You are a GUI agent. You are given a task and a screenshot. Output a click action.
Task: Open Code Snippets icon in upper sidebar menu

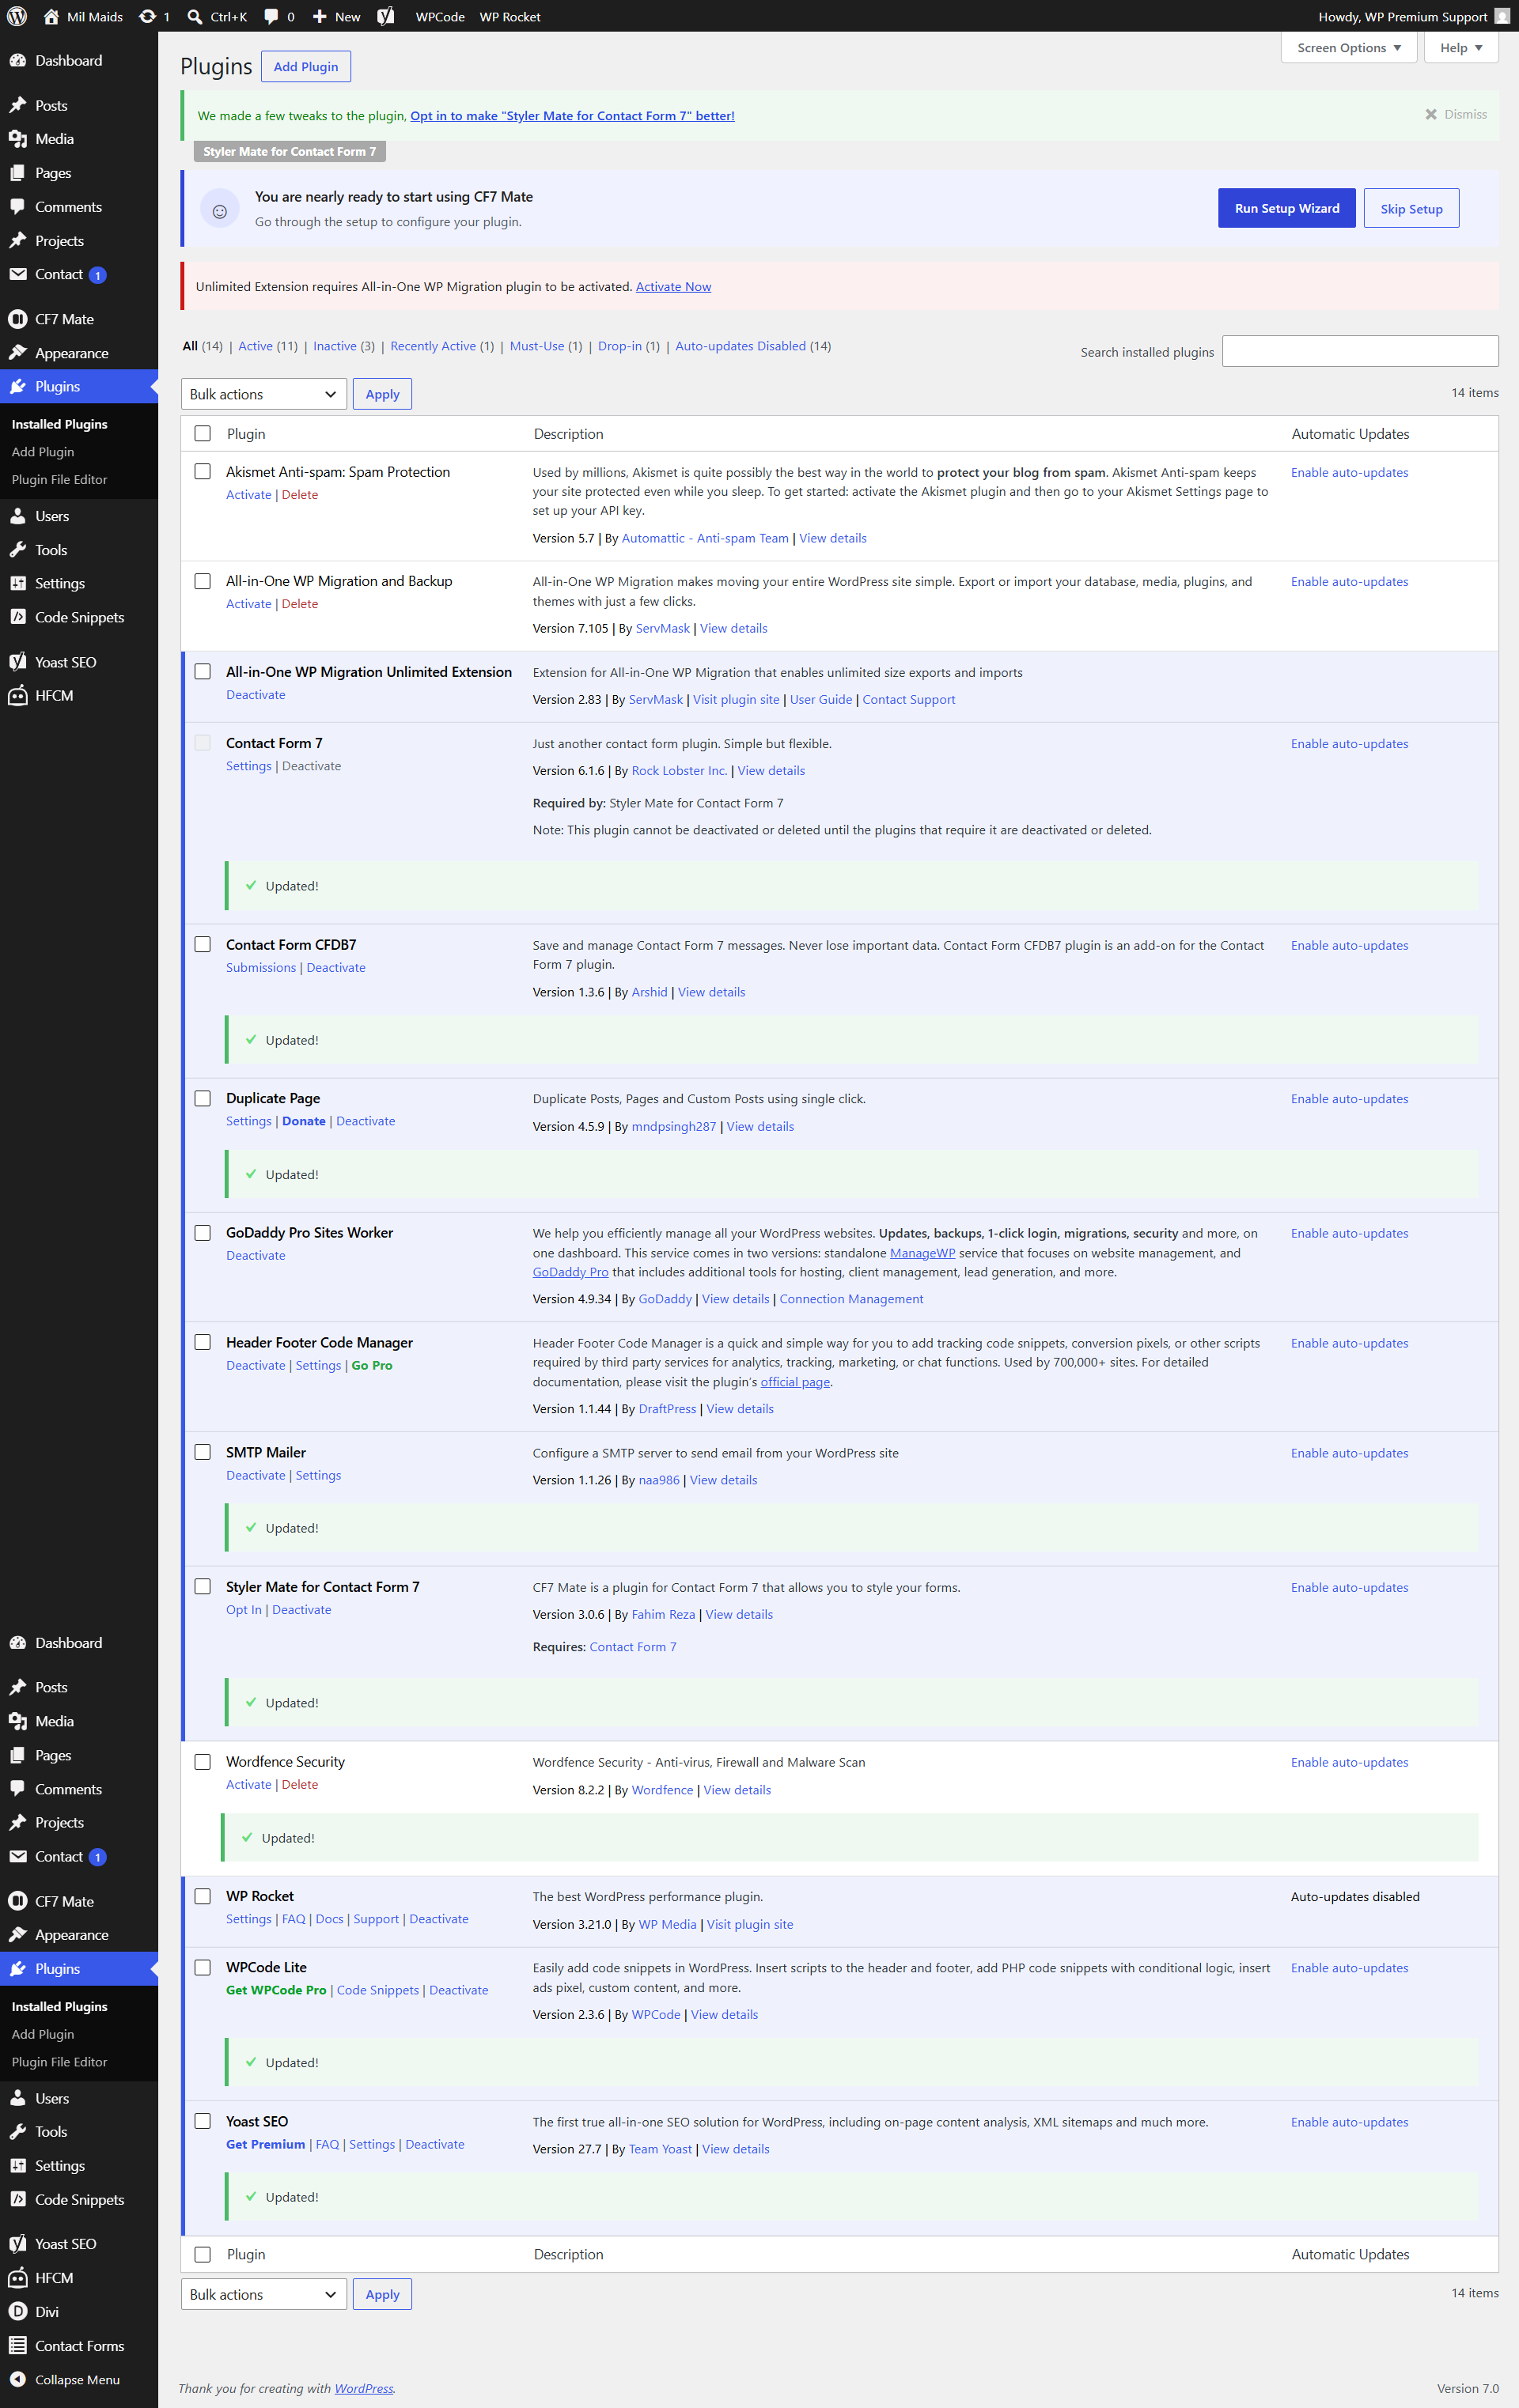(18, 617)
